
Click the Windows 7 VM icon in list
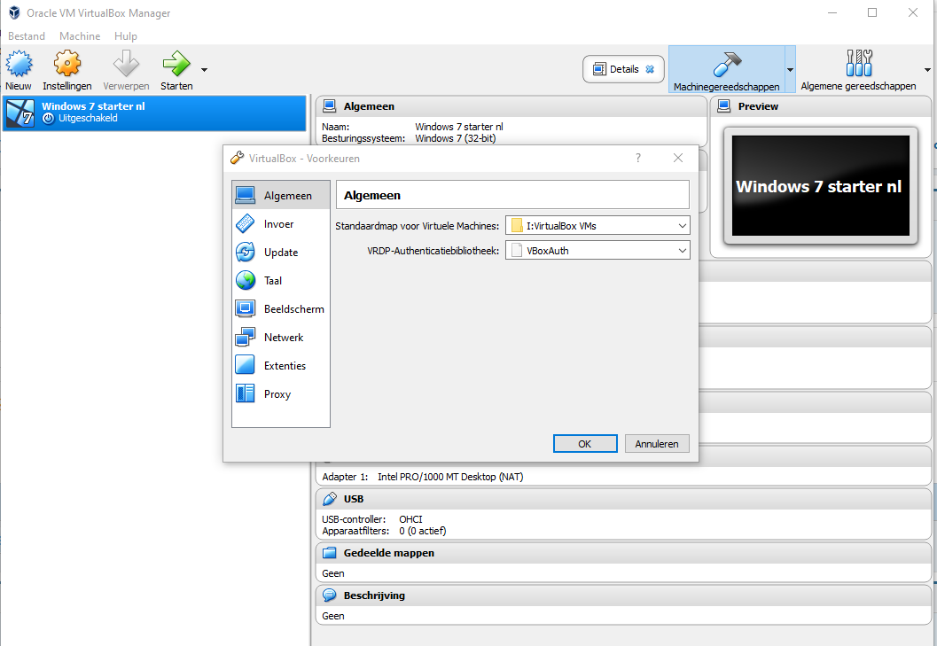(20, 113)
